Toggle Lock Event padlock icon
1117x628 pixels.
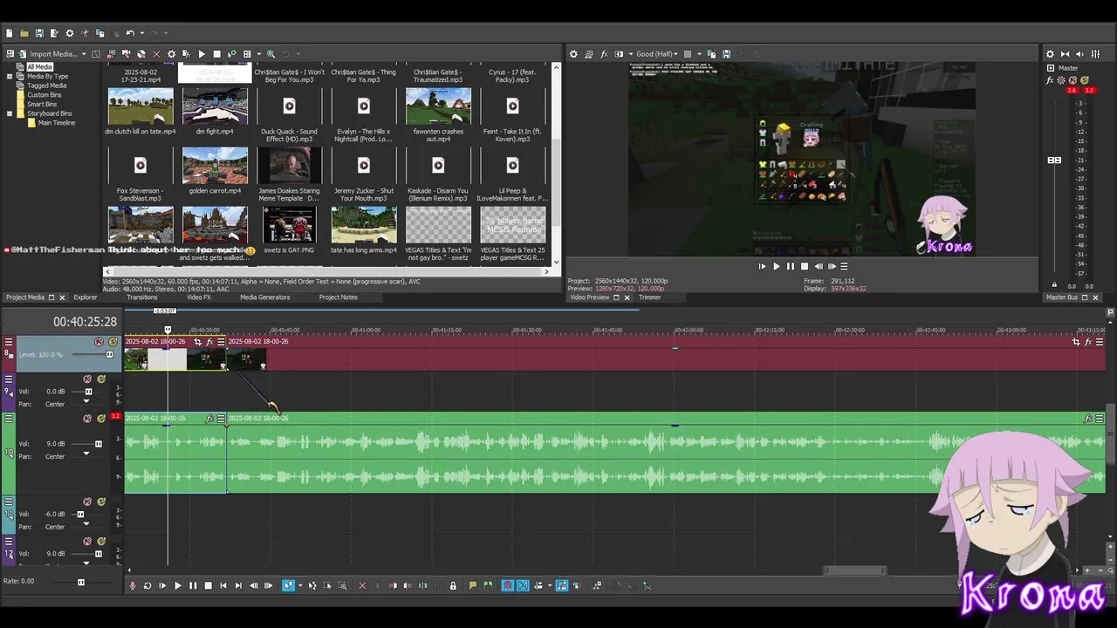click(453, 586)
